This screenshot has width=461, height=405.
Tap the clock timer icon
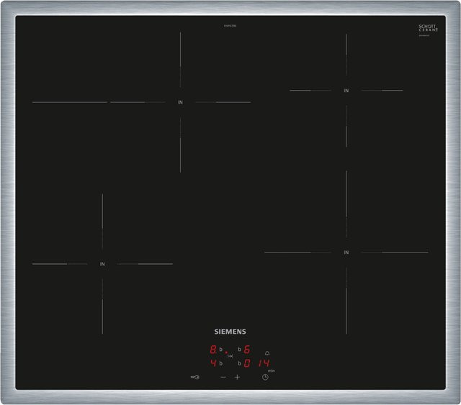pos(265,377)
